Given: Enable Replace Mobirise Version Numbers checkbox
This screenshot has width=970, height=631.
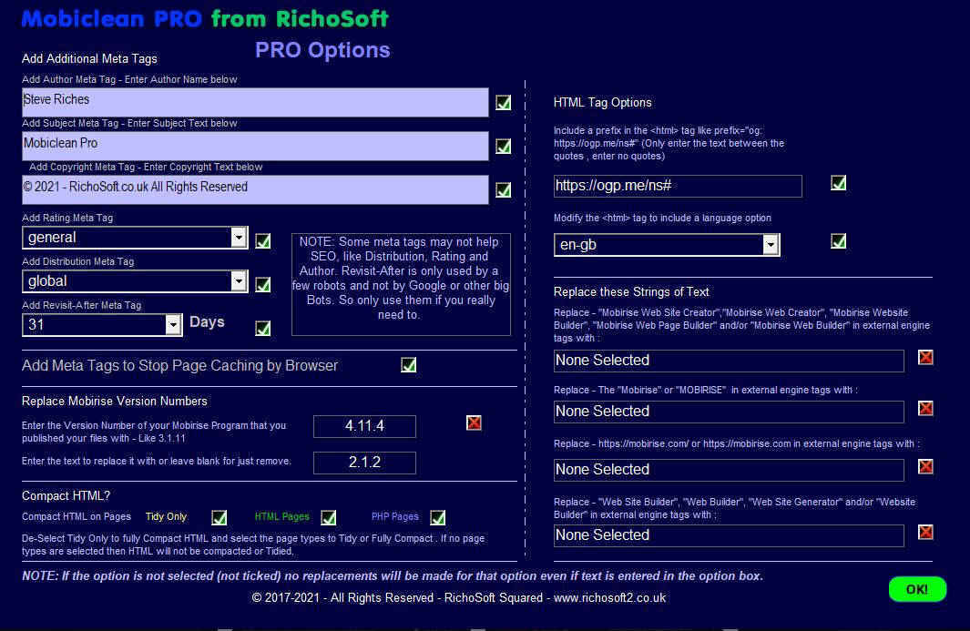Looking at the screenshot, I should point(474,423).
